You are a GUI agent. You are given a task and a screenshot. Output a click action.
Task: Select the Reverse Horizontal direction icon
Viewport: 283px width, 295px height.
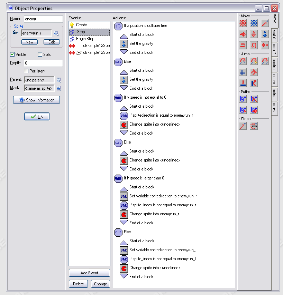pos(243,45)
